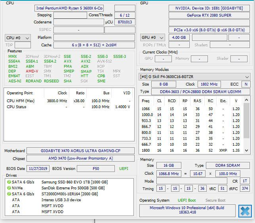
Task: Select the SanDisk Extreme Pro 500GB drive
Action: tap(69, 188)
